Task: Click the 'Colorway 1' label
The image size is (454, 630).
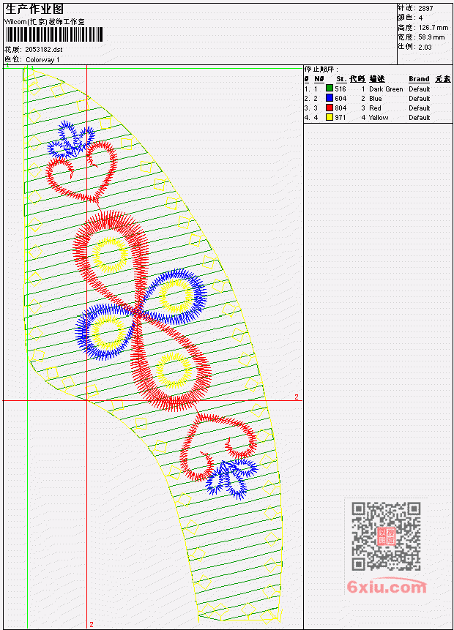Action: (x=42, y=59)
